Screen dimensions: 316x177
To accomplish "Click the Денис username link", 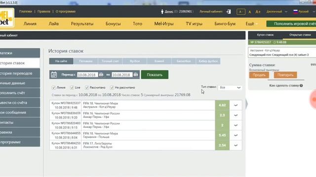I will tap(169, 12).
